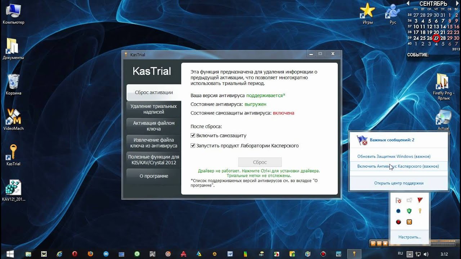Open the volume speaker tray icon
The image size is (461, 259).
pyautogui.click(x=426, y=254)
